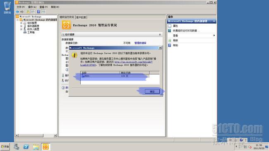Screen dimensions: 269x151
Task: Click the 帮助 book icon in actions
Action: tap(170, 46)
